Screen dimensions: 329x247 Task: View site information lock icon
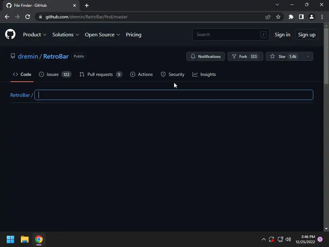[40, 17]
